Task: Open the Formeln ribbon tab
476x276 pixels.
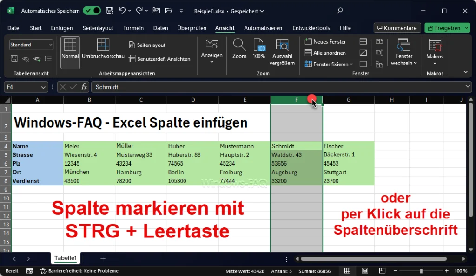Action: click(x=133, y=28)
